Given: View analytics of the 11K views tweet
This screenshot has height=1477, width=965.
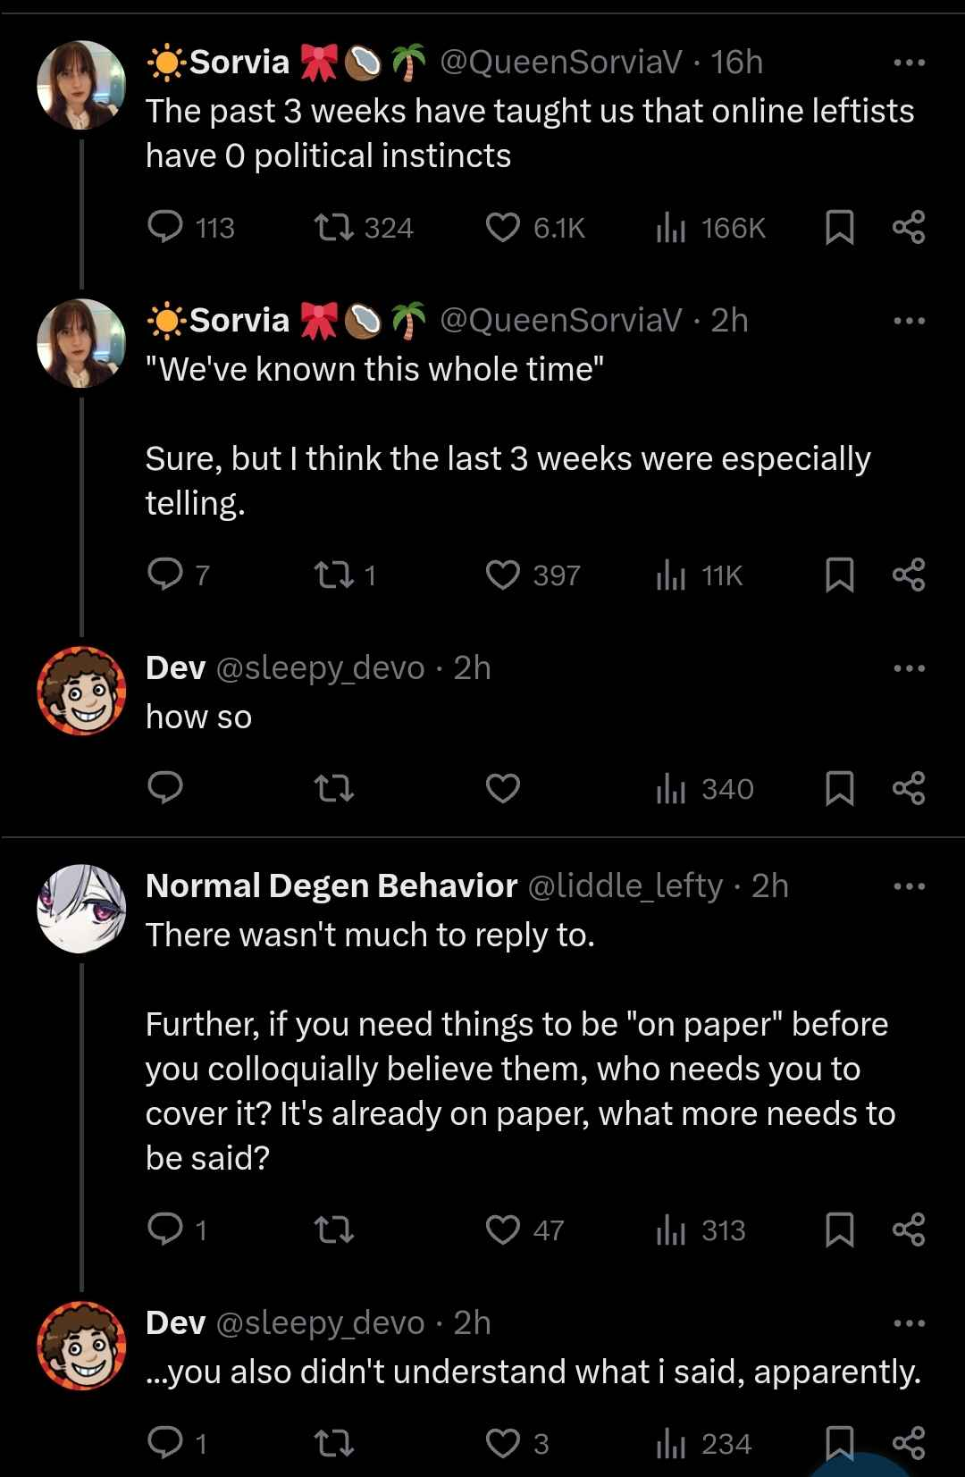Looking at the screenshot, I should [x=700, y=575].
